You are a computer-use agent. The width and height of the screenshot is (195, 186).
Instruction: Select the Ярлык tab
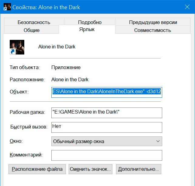tap(87, 29)
